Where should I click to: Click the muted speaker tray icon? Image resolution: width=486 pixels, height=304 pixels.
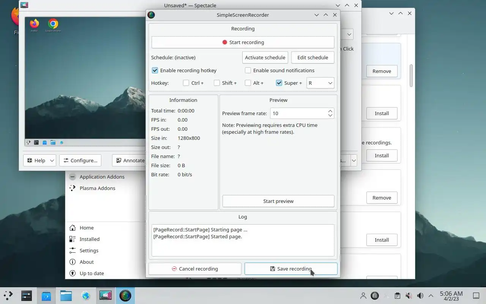pyautogui.click(x=409, y=296)
